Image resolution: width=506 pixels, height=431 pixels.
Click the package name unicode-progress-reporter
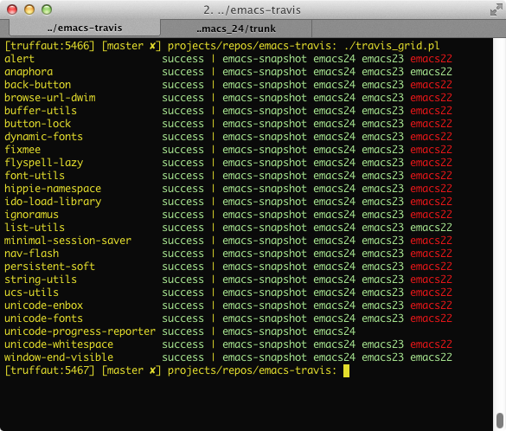(x=80, y=331)
